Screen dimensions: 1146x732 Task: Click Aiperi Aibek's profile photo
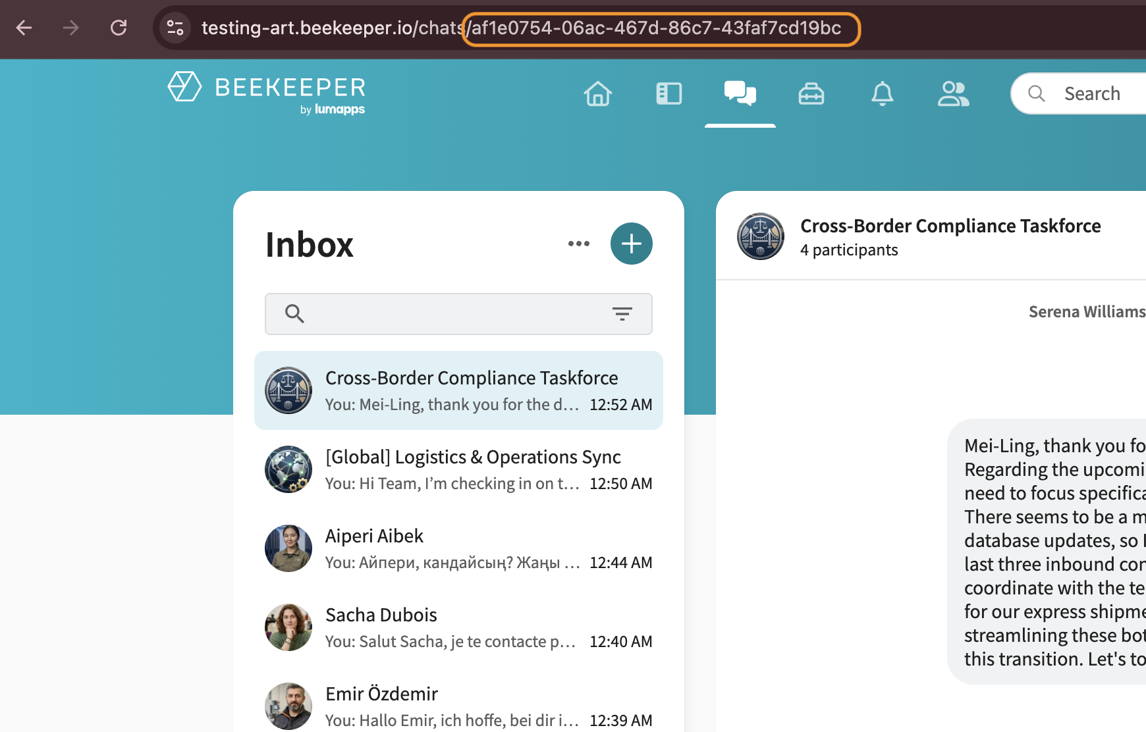pyautogui.click(x=288, y=548)
